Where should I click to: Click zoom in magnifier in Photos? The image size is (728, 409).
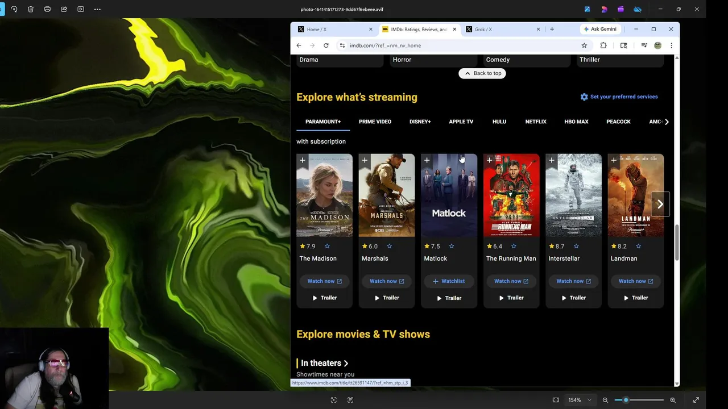click(x=673, y=400)
